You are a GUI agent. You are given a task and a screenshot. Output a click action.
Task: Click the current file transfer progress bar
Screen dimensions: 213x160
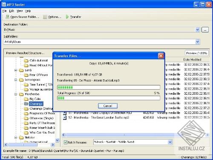(x=109, y=87)
